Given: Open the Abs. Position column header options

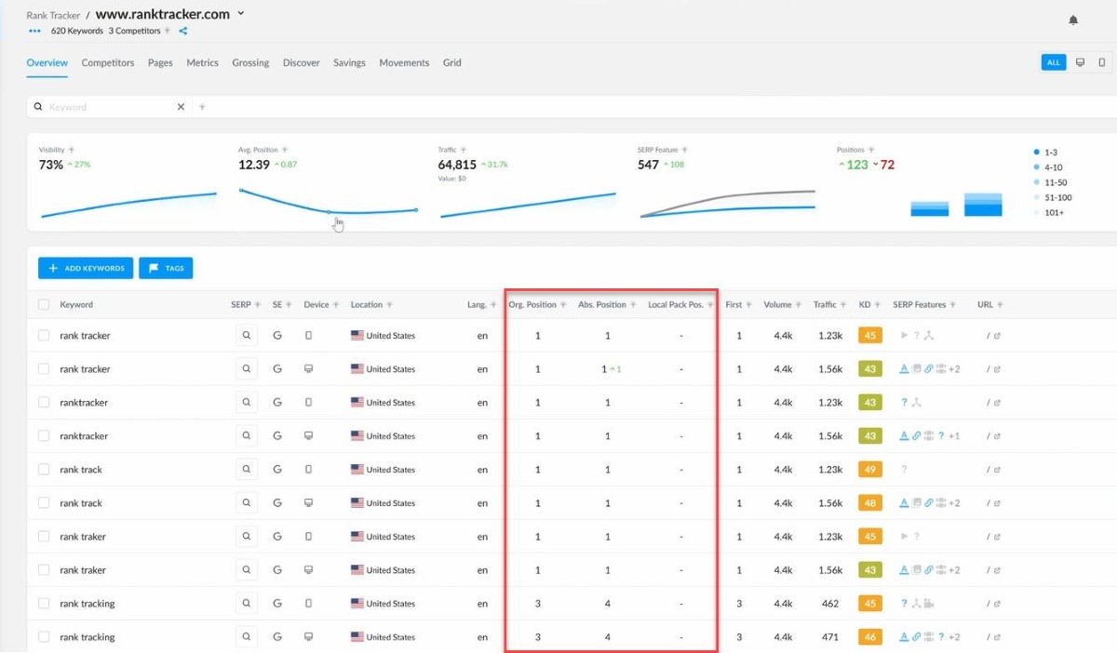Looking at the screenshot, I should pos(633,305).
